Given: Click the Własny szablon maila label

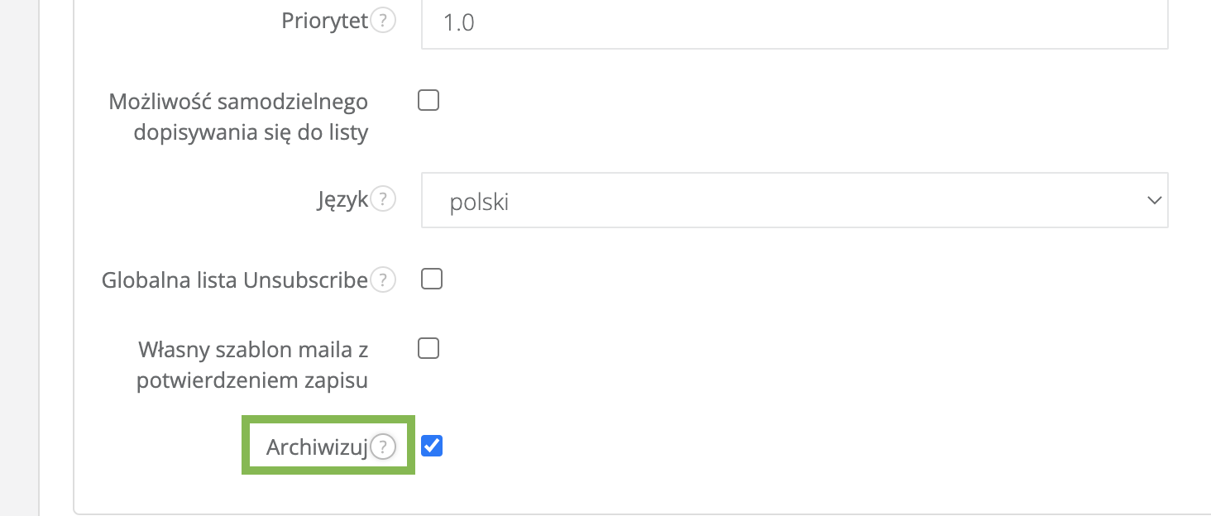Looking at the screenshot, I should [253, 365].
